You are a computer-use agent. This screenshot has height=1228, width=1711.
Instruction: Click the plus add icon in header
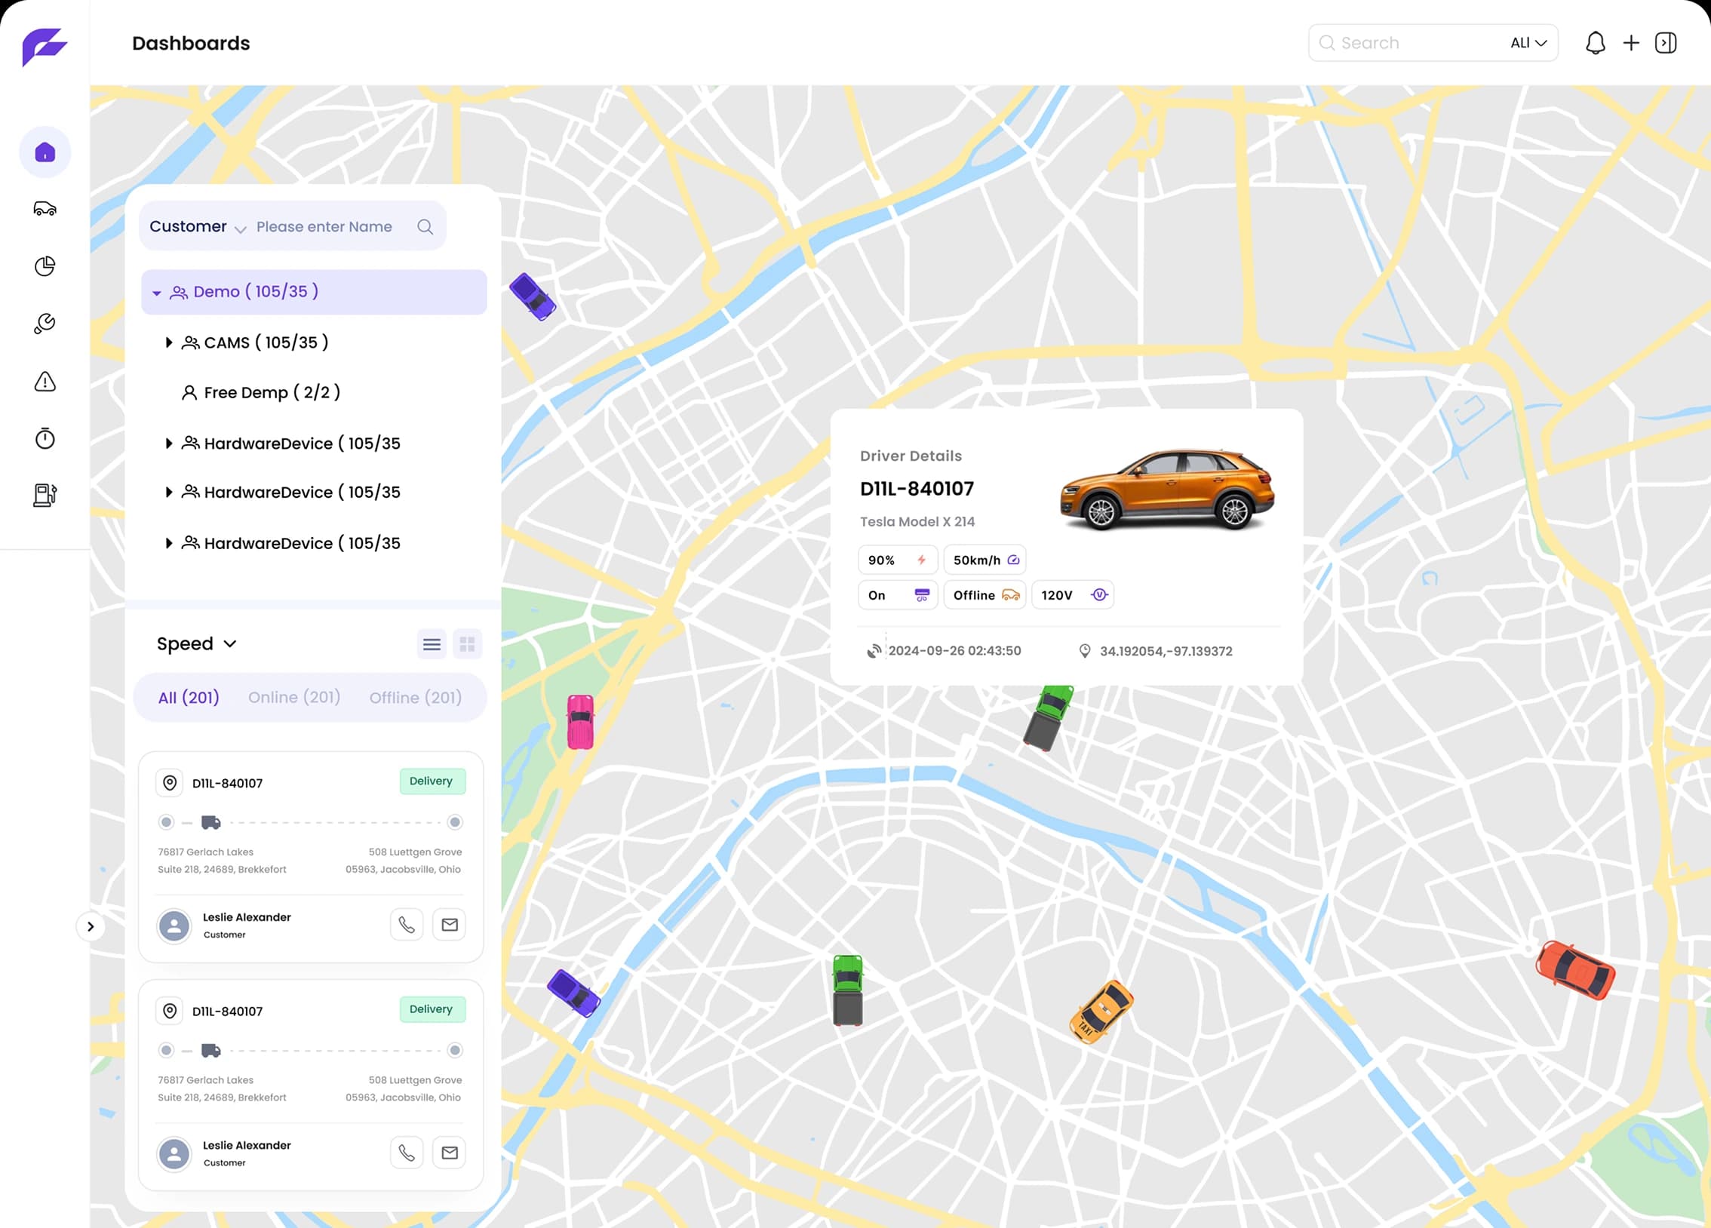pos(1631,43)
